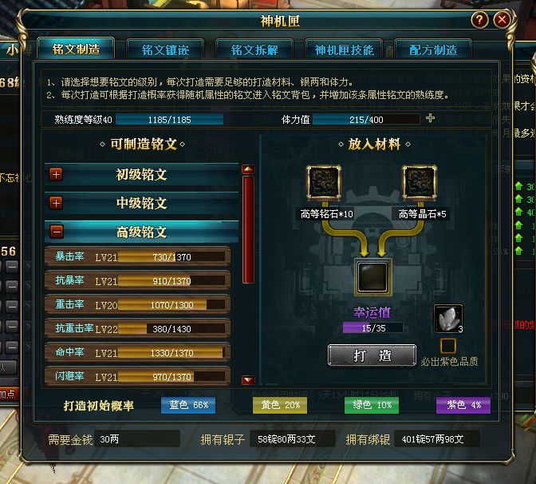This screenshot has width=536, height=484.
Task: Click the purple 紫色 4% probability swatch
Action: pyautogui.click(x=463, y=405)
